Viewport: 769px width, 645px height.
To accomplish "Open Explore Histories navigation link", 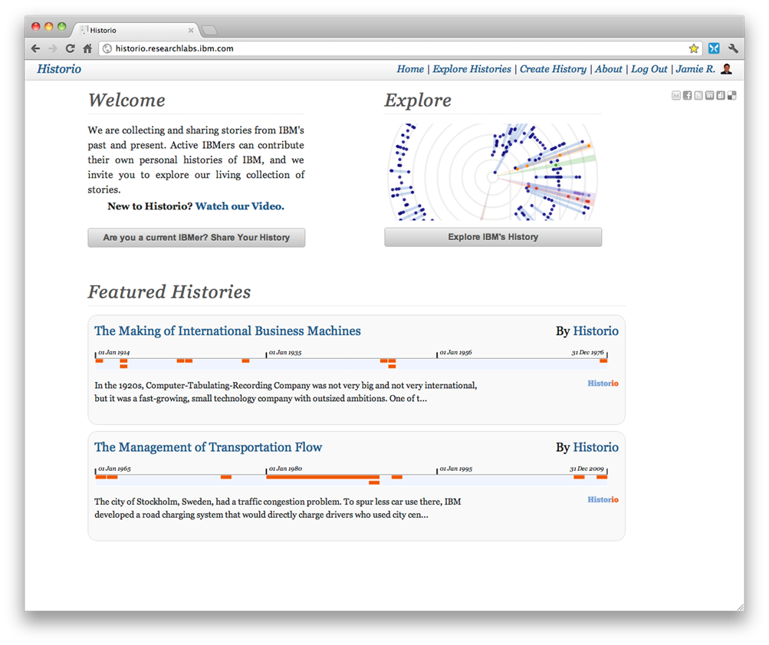I will [x=472, y=69].
